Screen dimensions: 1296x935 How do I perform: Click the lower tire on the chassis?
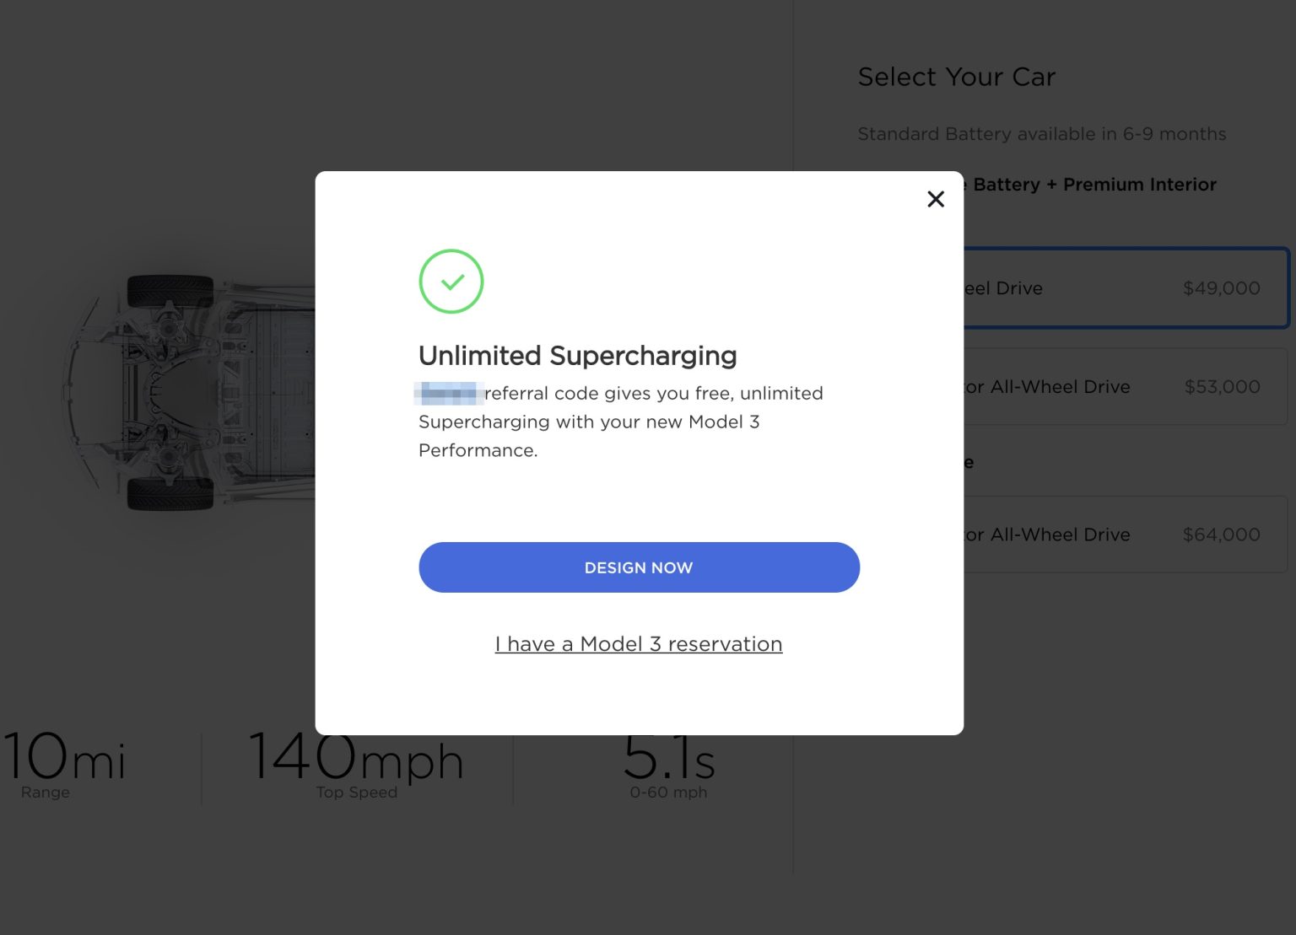170,494
